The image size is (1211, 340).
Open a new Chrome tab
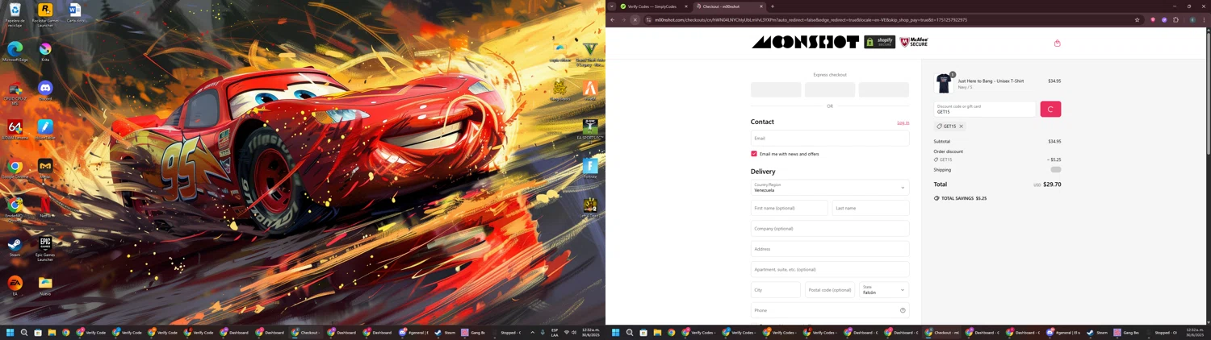pos(773,6)
